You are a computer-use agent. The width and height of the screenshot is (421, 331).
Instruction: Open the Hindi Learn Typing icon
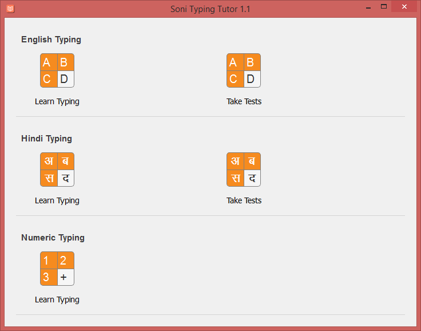[57, 170]
